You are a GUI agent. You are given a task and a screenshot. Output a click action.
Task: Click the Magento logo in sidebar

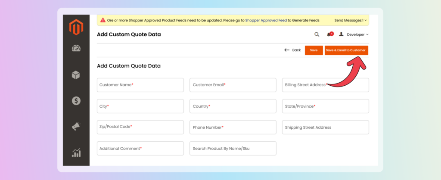pos(76,27)
